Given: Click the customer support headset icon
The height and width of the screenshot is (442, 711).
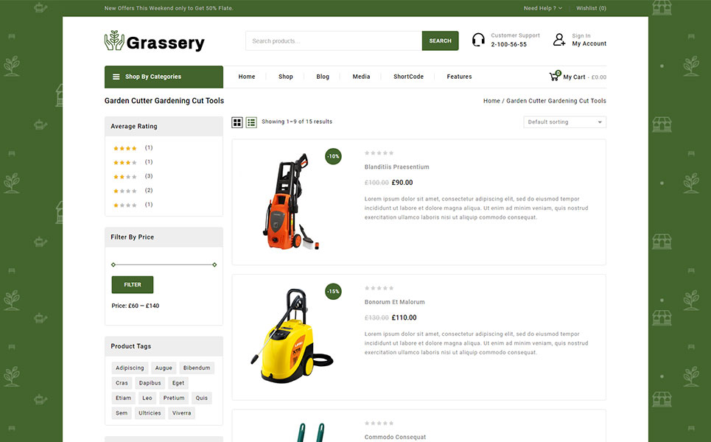Looking at the screenshot, I should tap(478, 41).
